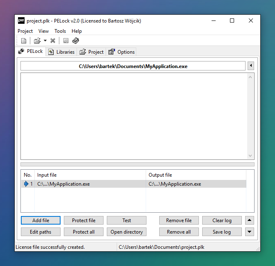Click the Remove all button
Screen dimensions: 275x266
[179, 232]
